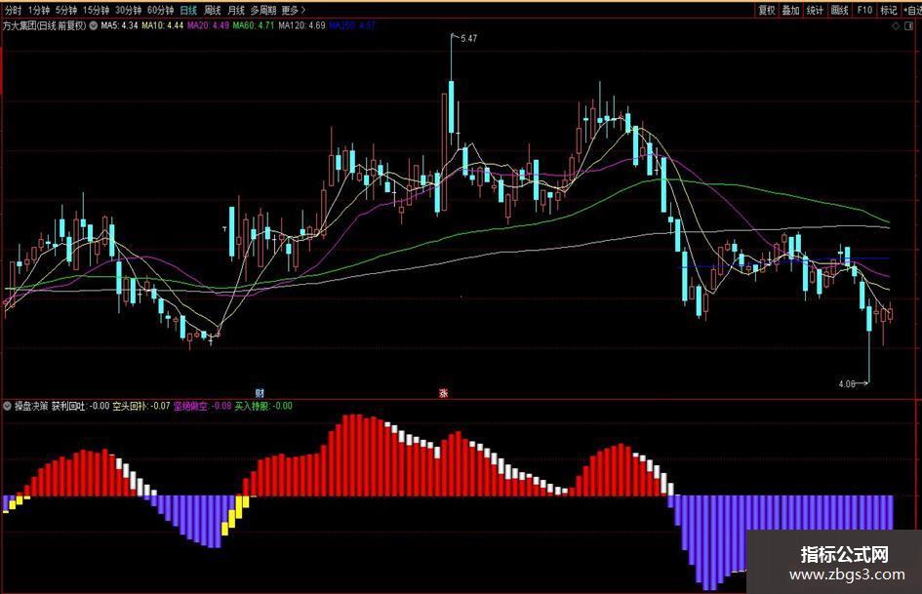The width and height of the screenshot is (922, 594).
Task: Click the MA20 purple legend label
Action: (x=208, y=26)
